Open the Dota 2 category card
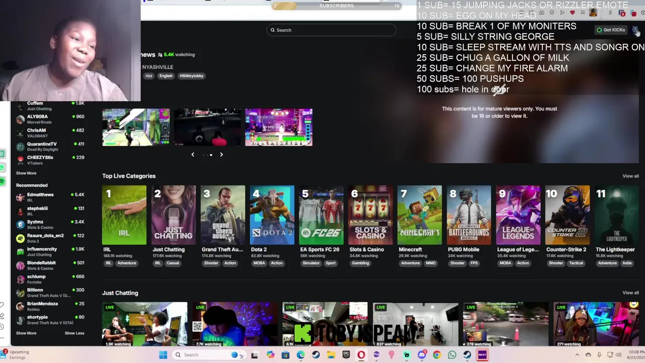 (272, 215)
